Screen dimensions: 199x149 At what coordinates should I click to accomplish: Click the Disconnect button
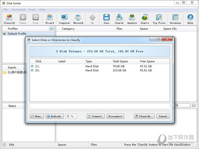(115, 116)
